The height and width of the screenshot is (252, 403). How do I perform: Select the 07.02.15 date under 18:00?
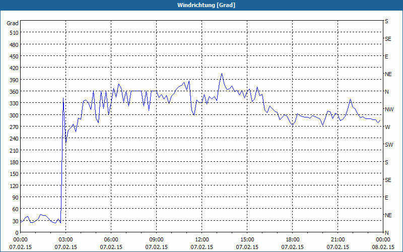point(293,247)
